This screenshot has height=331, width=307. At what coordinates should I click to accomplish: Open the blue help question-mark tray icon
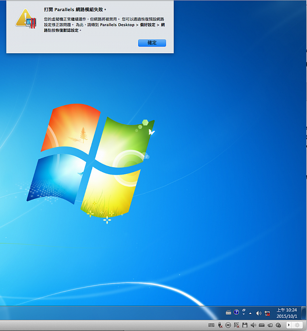click(x=236, y=312)
